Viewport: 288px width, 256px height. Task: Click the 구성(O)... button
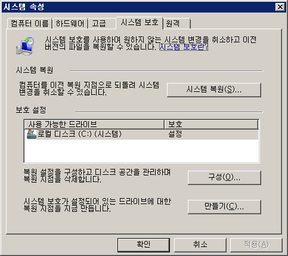pyautogui.click(x=224, y=177)
